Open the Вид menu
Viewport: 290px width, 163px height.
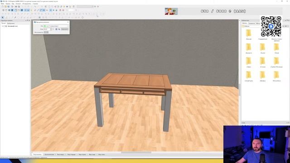13,4
